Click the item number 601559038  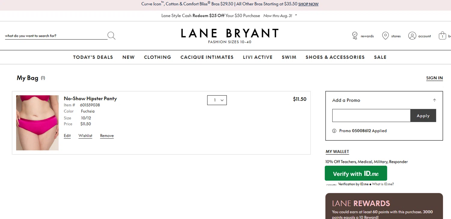[x=90, y=105]
